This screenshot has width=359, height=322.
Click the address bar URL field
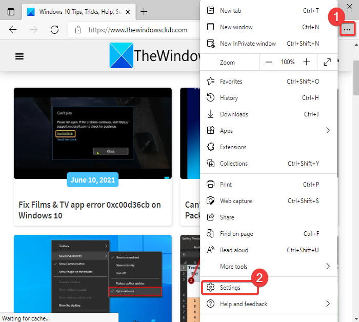click(x=137, y=30)
